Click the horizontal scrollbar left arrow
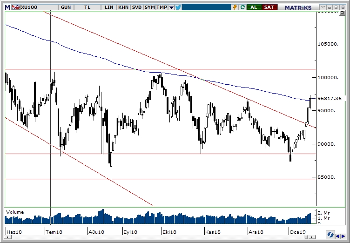Viewport: 350px width, 243px height. click(x=8, y=237)
